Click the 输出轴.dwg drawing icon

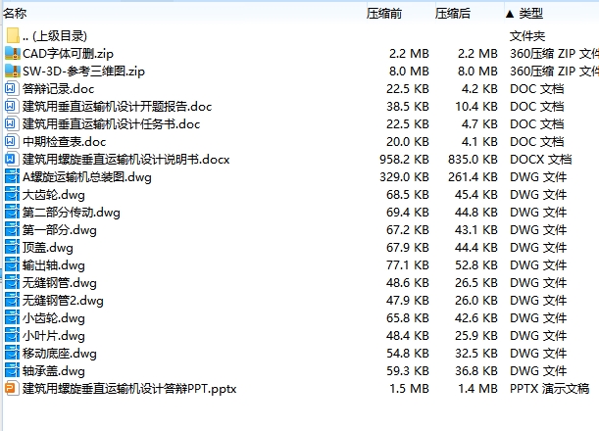point(12,264)
